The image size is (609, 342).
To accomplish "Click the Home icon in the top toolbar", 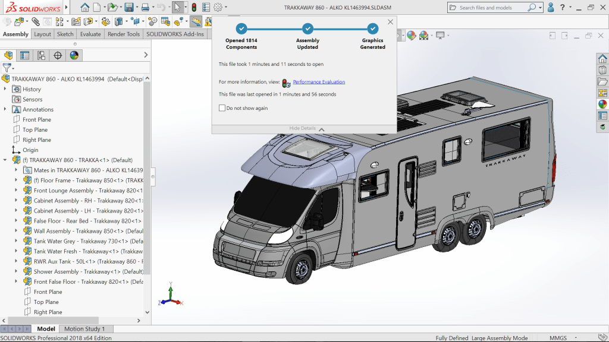I will [85, 8].
